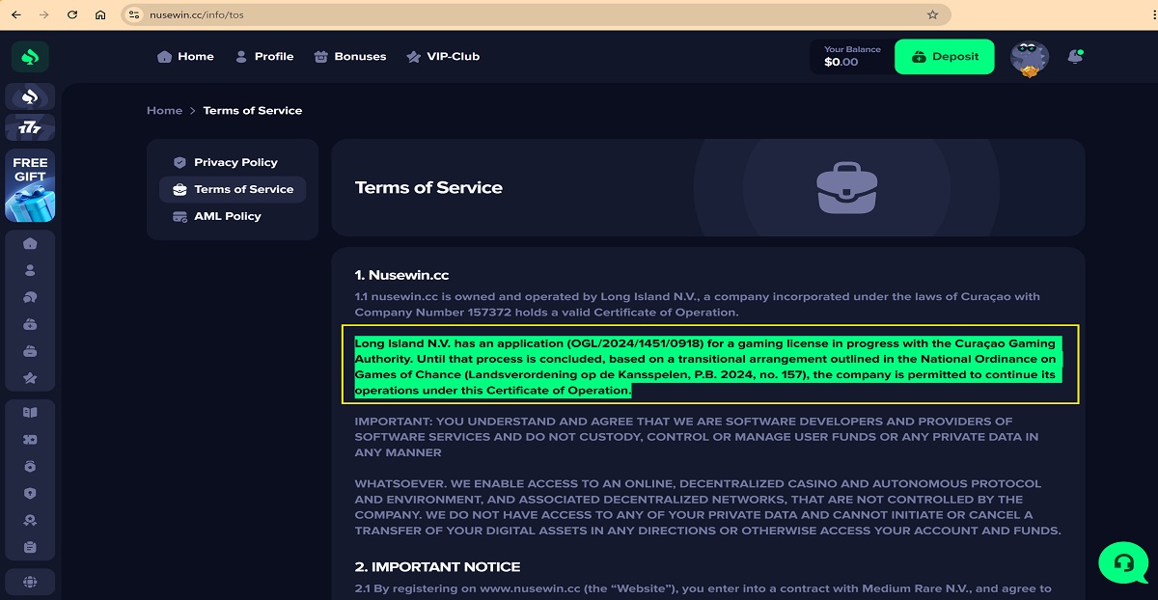Open the live support headset chat
Image resolution: width=1158 pixels, height=600 pixels.
click(x=1122, y=562)
